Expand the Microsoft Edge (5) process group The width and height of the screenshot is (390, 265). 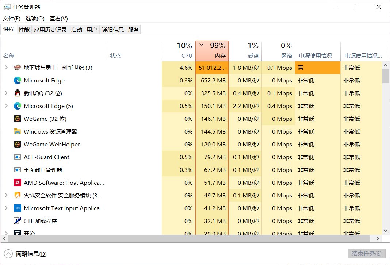(6, 105)
